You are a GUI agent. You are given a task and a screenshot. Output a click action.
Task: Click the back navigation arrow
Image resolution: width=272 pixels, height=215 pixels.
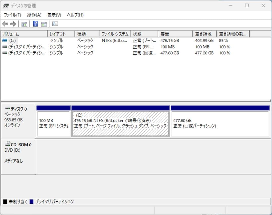tap(5, 24)
